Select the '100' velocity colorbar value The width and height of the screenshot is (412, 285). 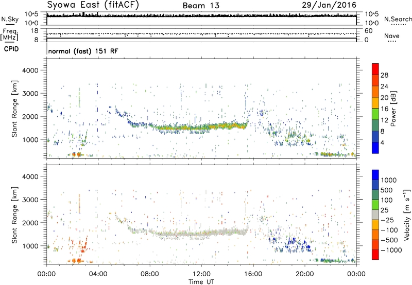point(387,200)
